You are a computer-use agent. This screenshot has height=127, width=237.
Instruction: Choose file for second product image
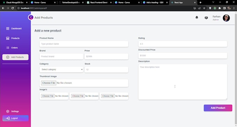78,96
